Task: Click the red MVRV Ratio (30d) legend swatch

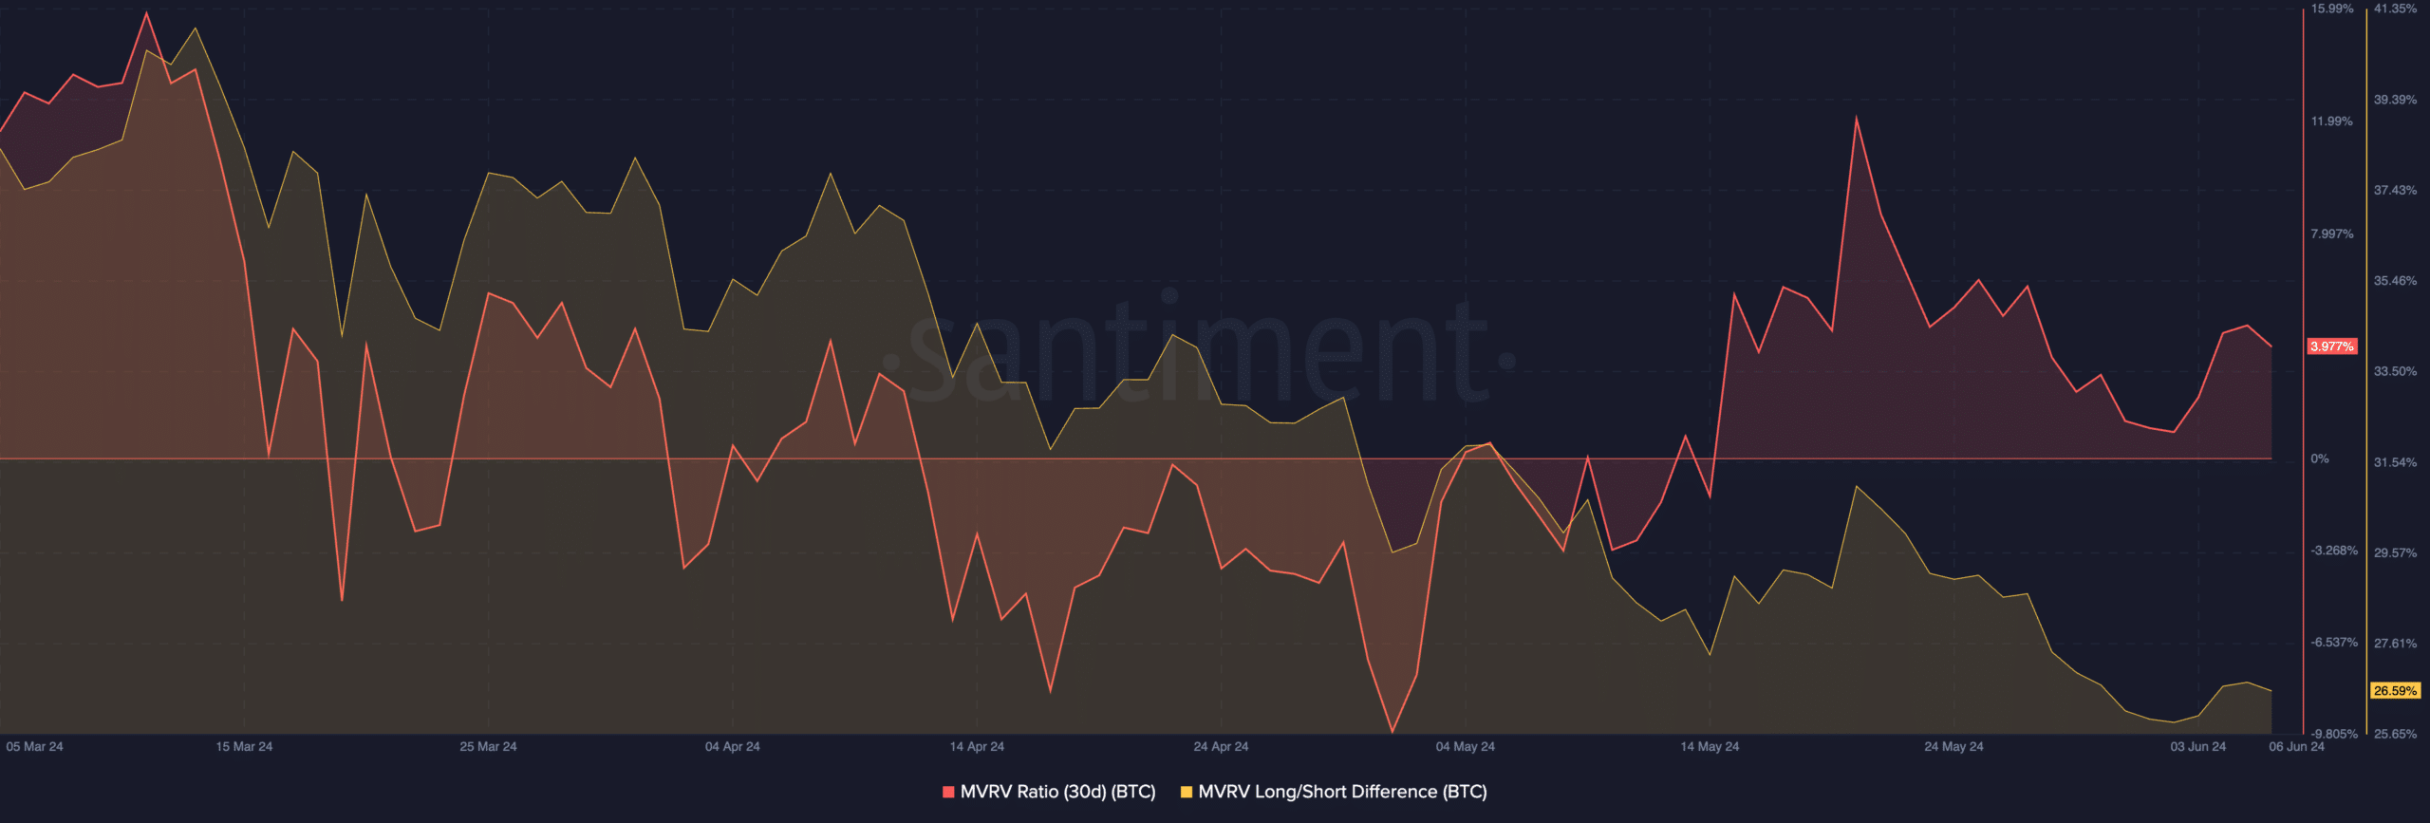Action: 948,792
